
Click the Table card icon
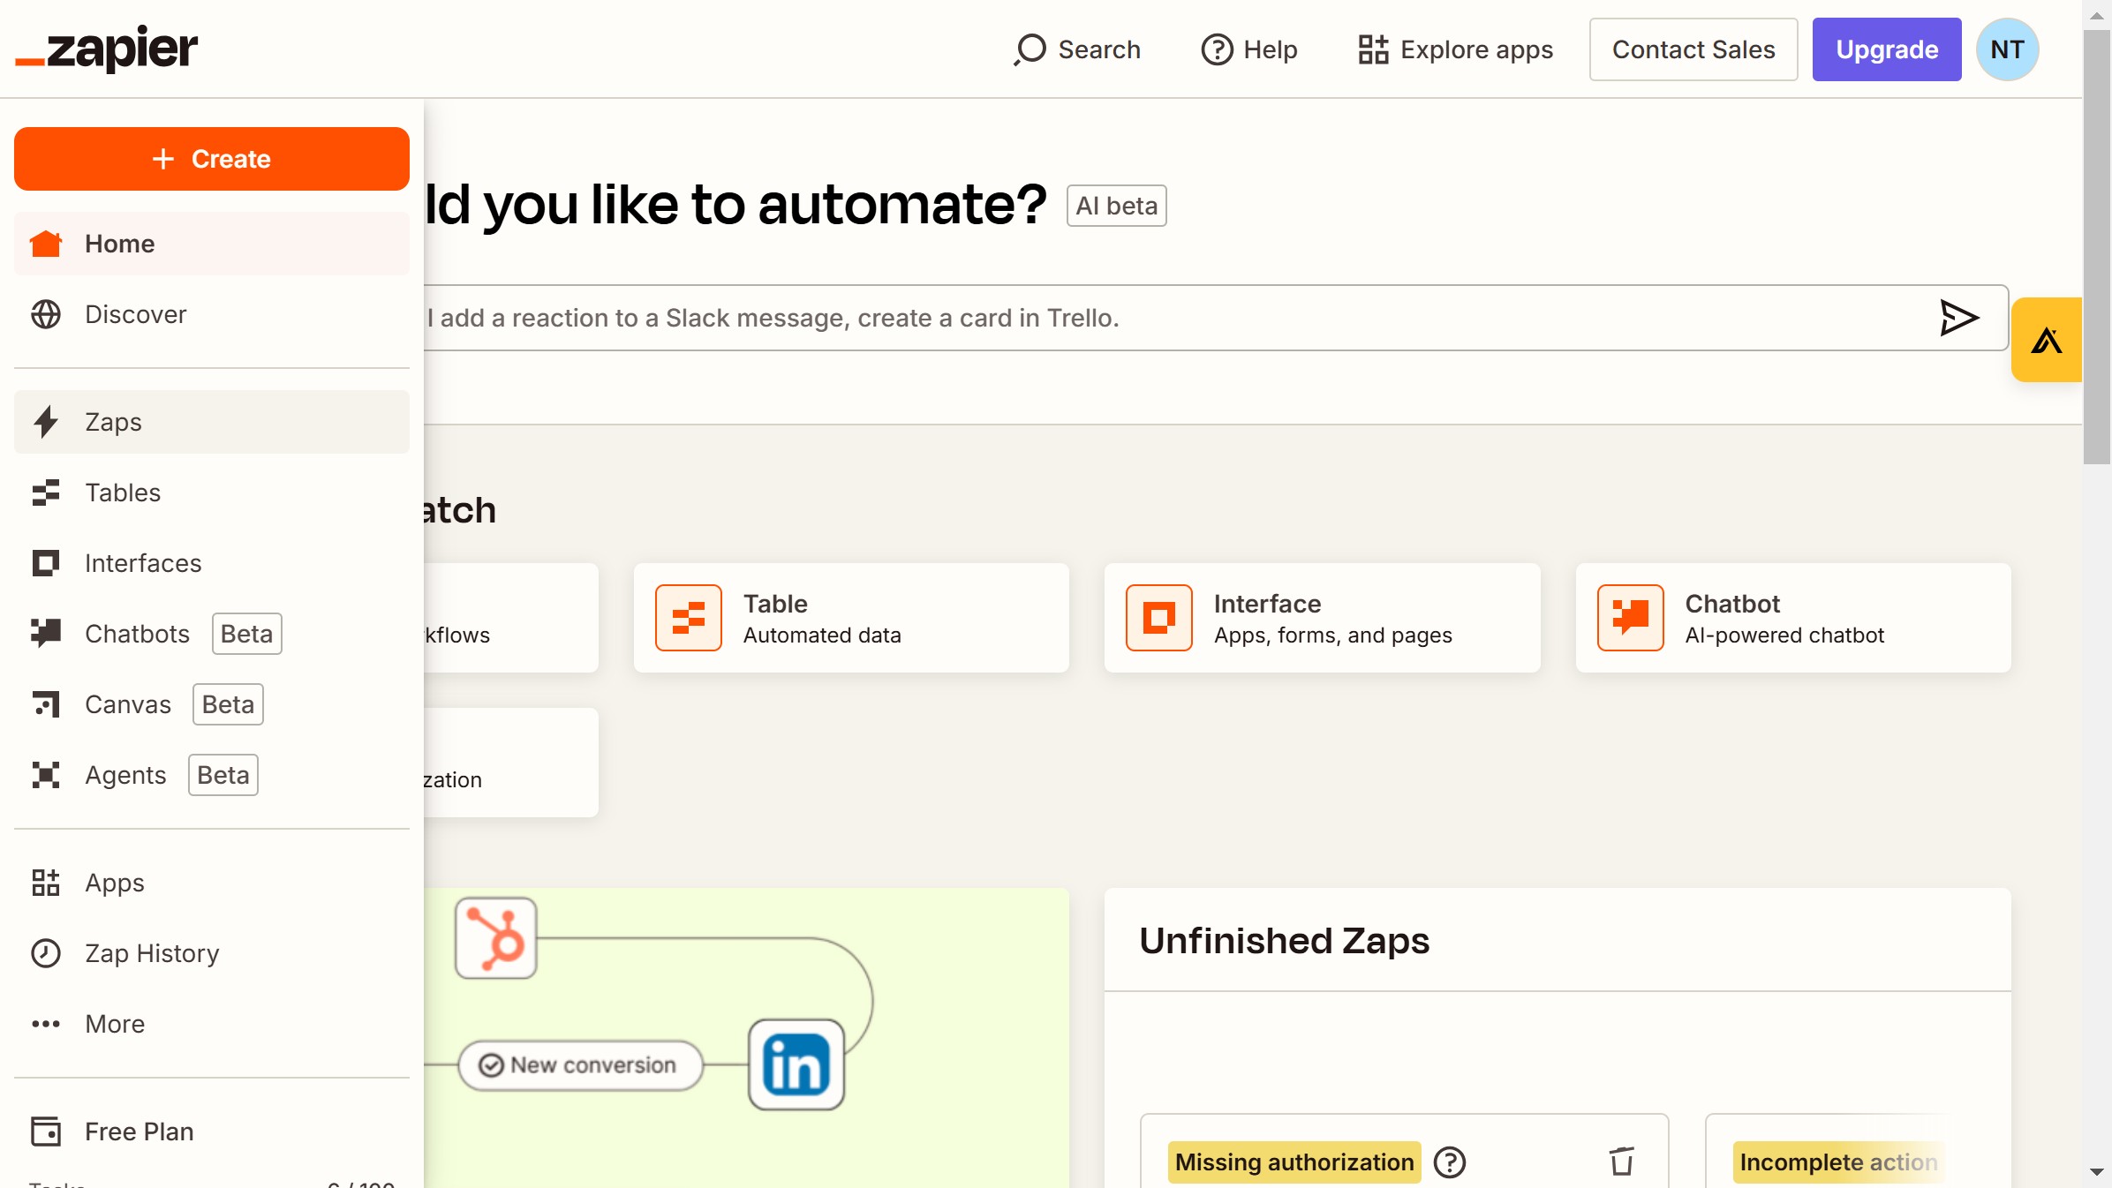tap(688, 618)
